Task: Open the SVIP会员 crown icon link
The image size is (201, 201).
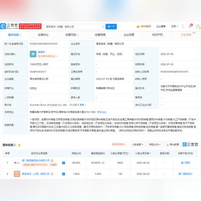Action: (144, 26)
